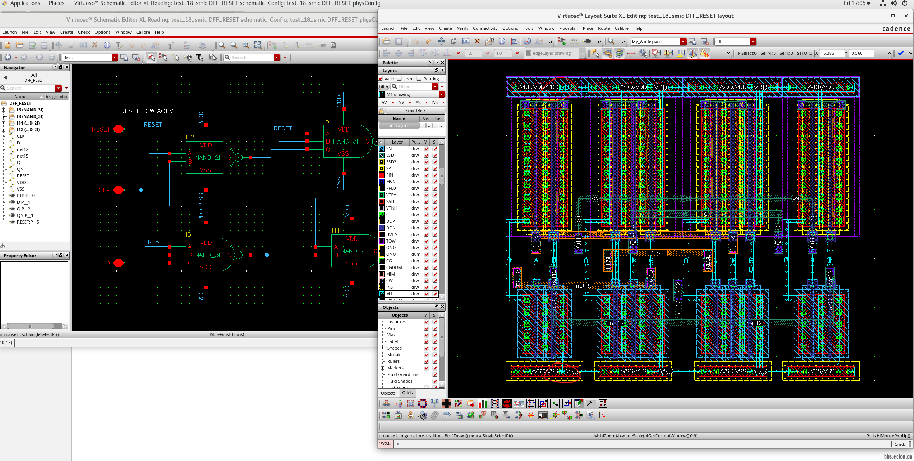
Task: Open the Off dropdown in Layout toolbar
Action: pos(753,42)
